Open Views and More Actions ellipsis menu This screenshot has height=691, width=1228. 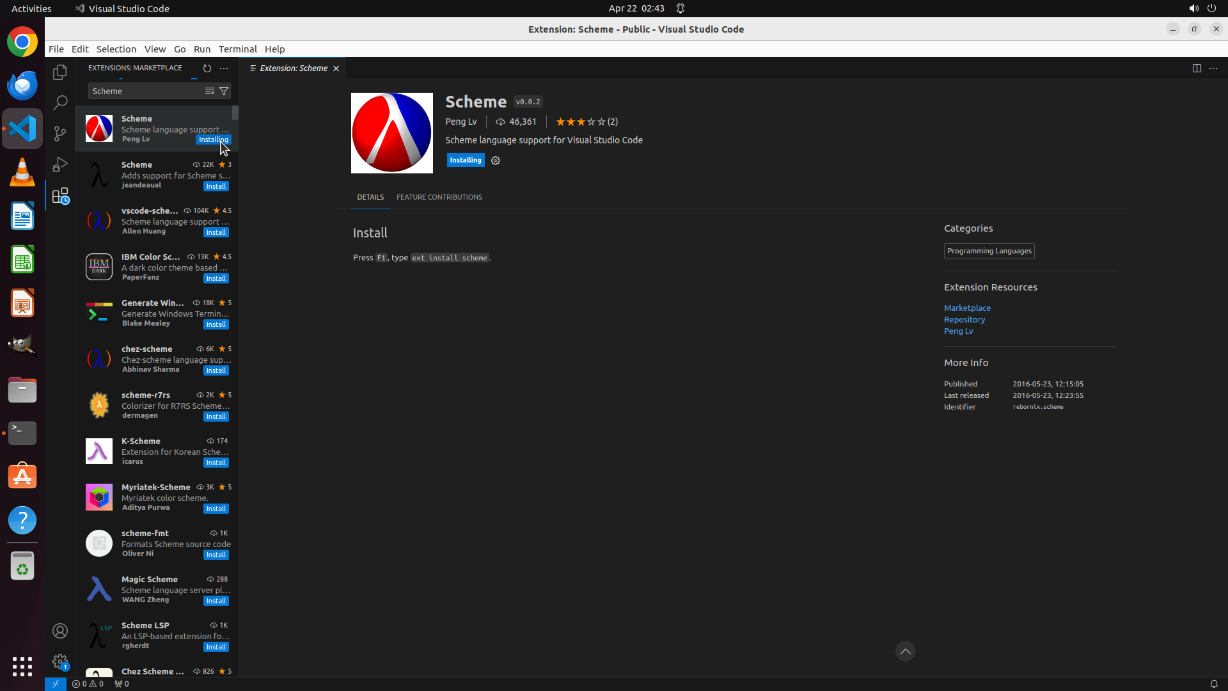pos(224,68)
